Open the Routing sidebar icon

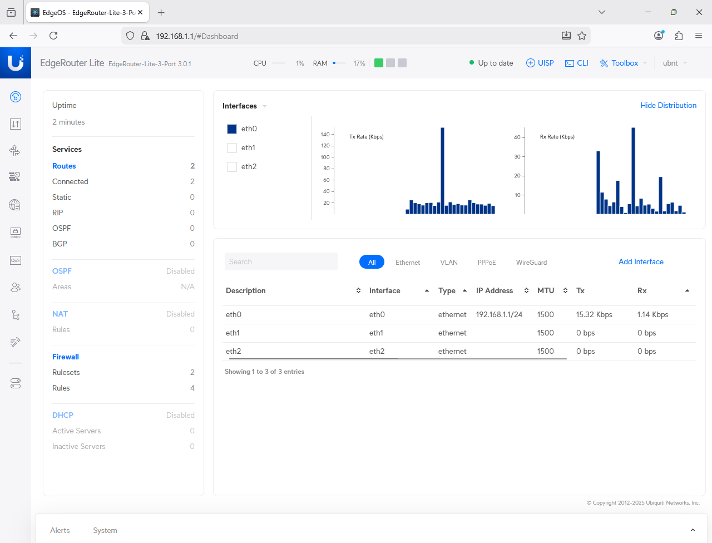click(x=16, y=150)
